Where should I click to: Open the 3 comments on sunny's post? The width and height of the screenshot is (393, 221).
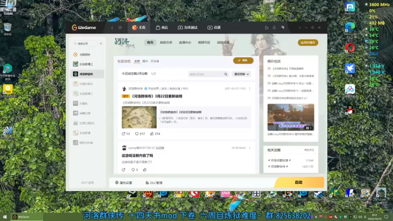[x=135, y=170]
